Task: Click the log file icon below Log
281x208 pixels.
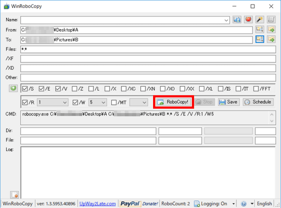Action: (15, 195)
